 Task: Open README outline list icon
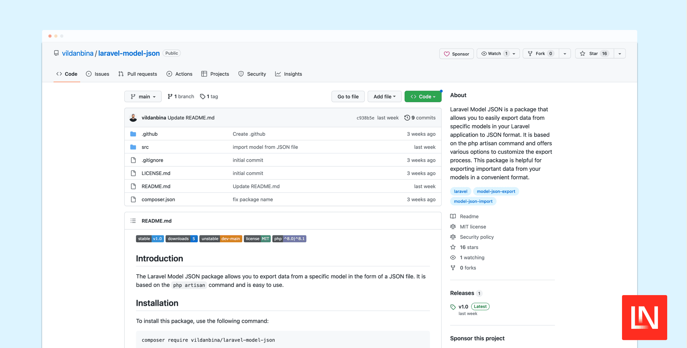(133, 221)
